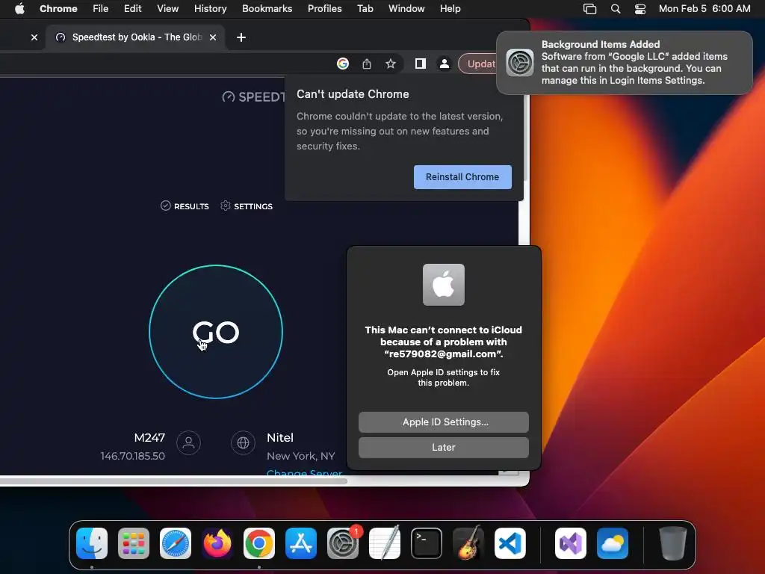Open the History menu

tap(210, 9)
